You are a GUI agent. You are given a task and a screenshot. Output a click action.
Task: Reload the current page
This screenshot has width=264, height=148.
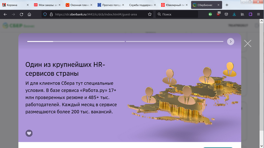21,14
